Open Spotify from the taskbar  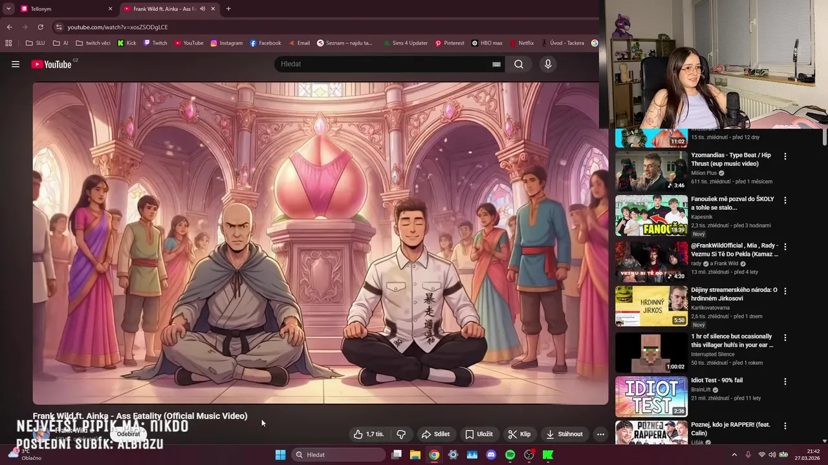pyautogui.click(x=510, y=455)
